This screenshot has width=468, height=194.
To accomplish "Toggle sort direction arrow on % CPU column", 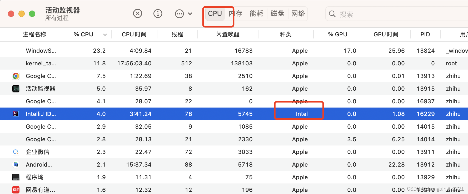I will (105, 35).
